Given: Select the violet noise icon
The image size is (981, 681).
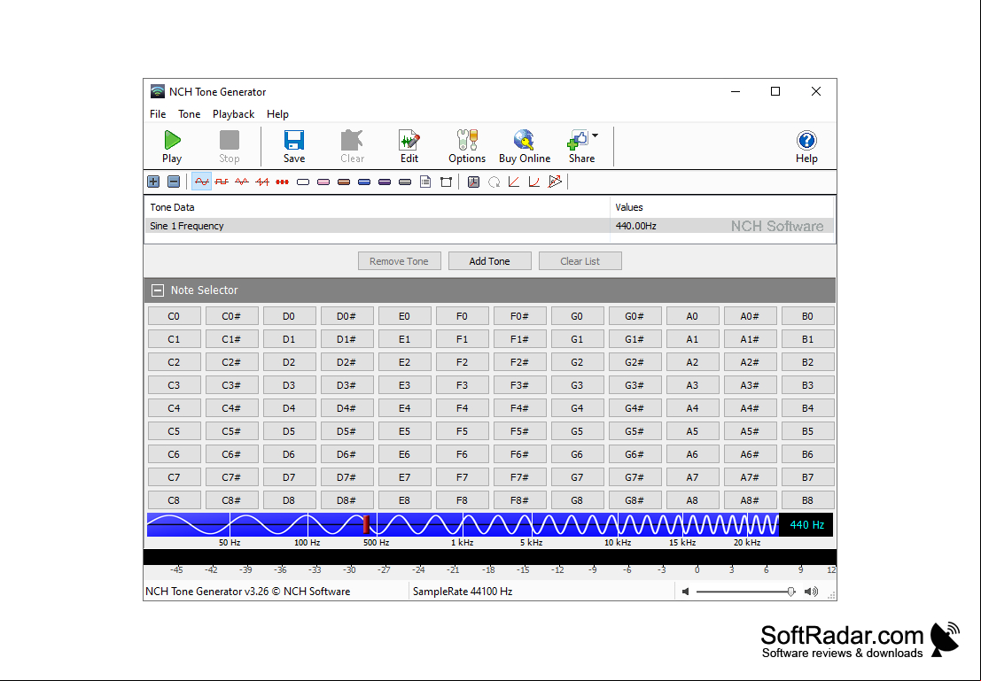Looking at the screenshot, I should pyautogui.click(x=384, y=182).
